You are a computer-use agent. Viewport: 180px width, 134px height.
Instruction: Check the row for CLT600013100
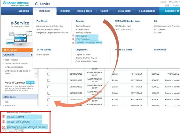click(x=49, y=74)
